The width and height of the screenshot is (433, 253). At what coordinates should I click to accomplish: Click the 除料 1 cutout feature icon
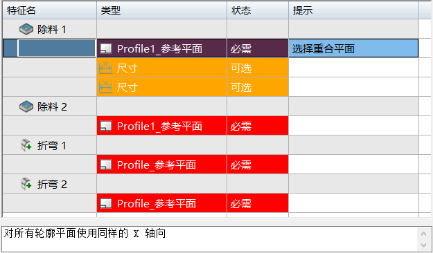(26, 29)
